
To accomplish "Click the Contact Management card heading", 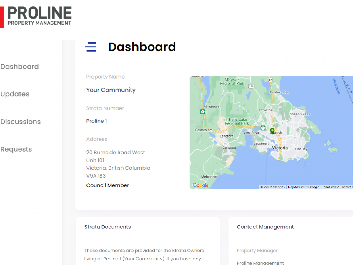I will click(x=265, y=227).
